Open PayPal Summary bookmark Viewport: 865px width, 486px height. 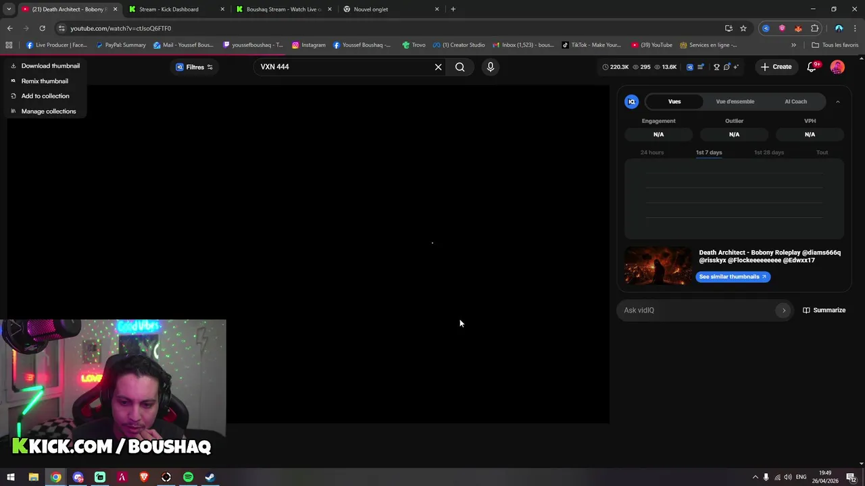click(x=120, y=45)
